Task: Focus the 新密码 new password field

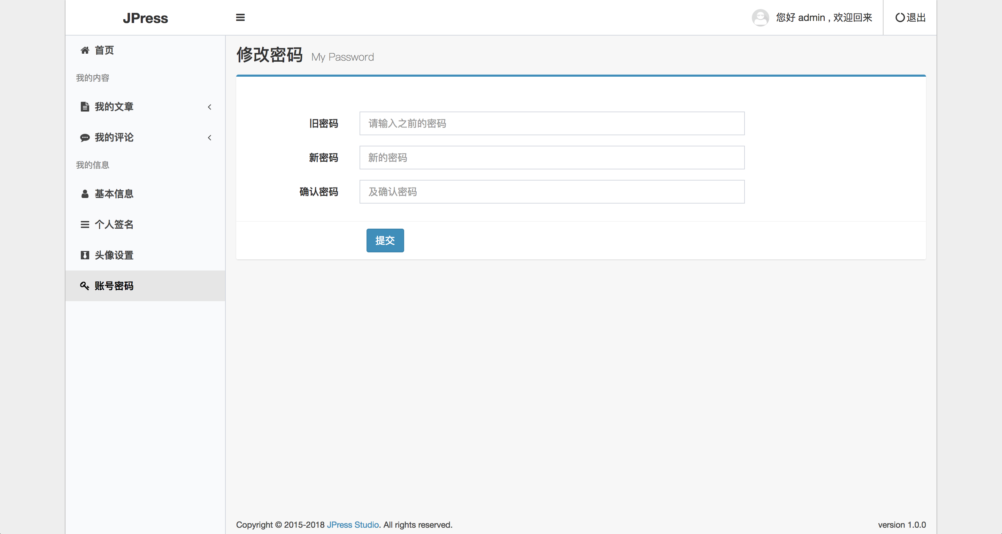Action: [x=552, y=158]
